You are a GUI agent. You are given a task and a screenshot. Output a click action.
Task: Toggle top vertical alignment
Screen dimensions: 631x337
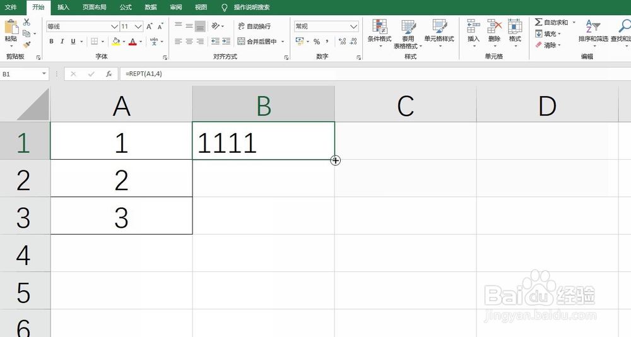[x=179, y=26]
